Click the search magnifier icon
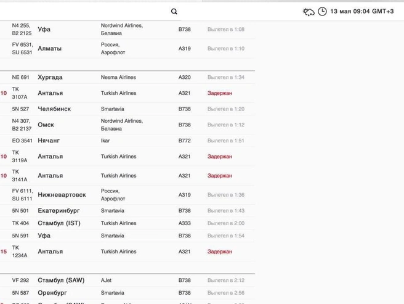 (x=174, y=11)
